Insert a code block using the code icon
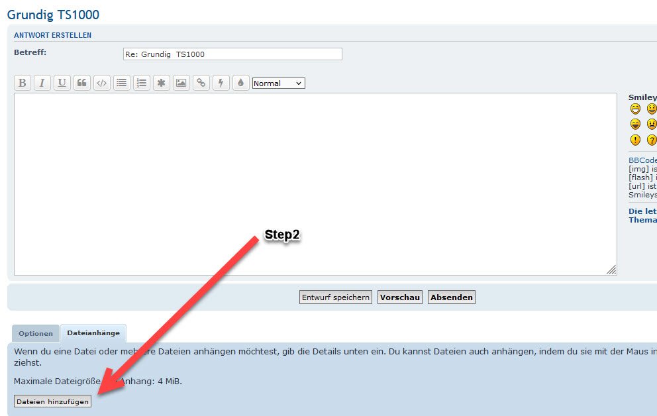This screenshot has height=416, width=657. point(102,83)
